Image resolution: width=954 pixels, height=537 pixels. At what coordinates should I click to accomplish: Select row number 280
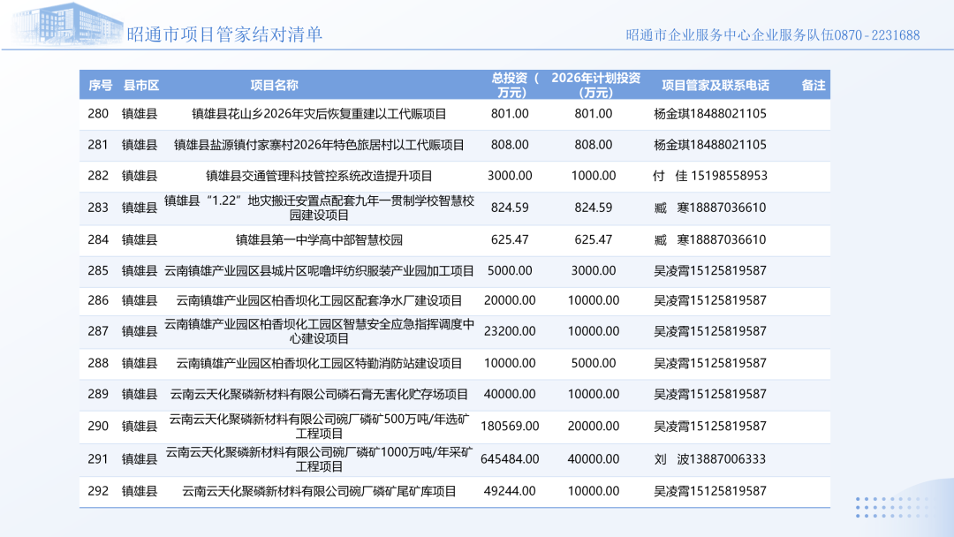(x=98, y=114)
